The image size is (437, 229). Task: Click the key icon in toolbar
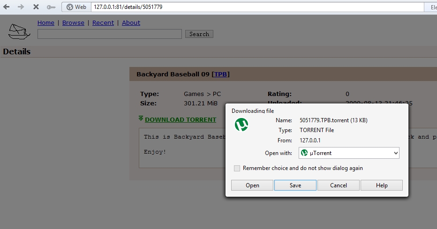click(x=51, y=7)
